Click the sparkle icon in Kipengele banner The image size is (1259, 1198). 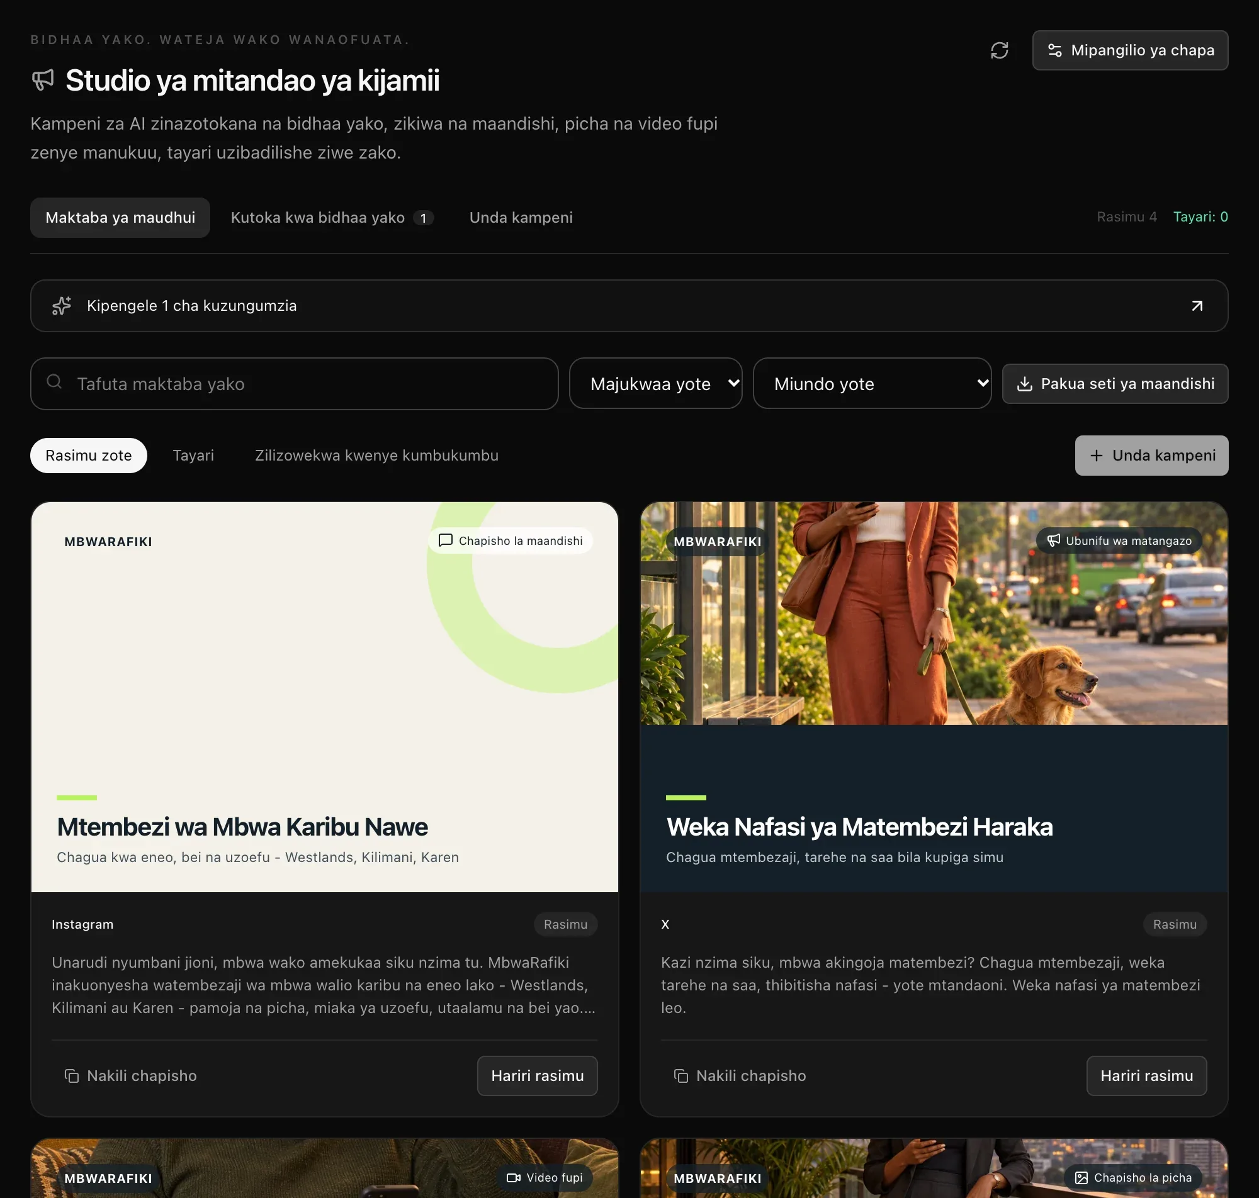tap(62, 306)
